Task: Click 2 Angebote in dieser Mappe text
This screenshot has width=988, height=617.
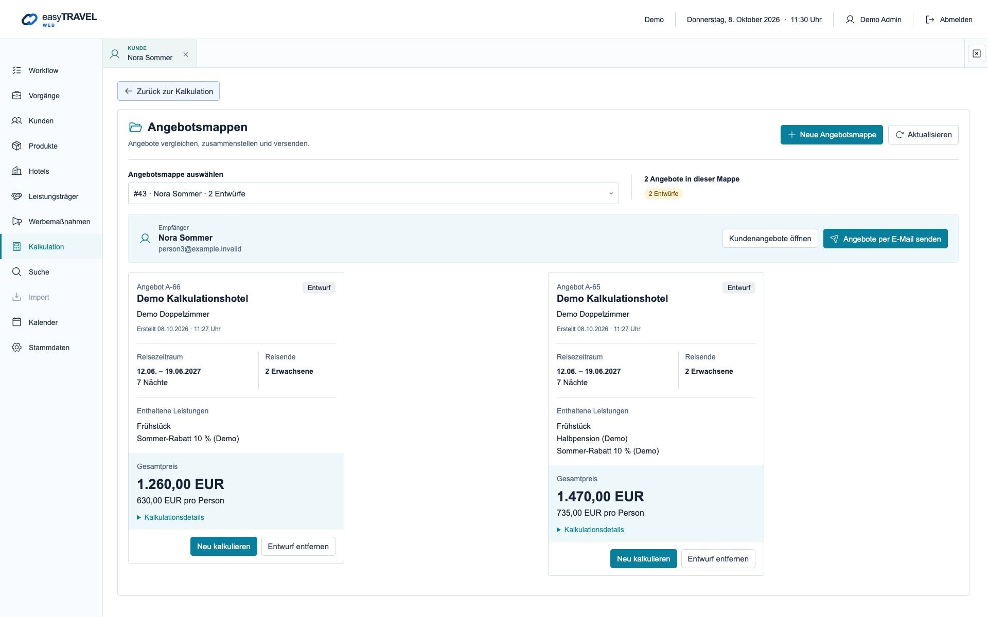Action: coord(692,179)
